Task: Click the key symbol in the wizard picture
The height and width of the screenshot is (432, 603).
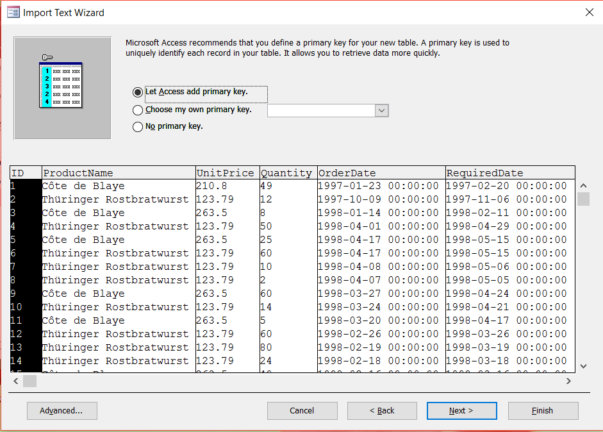Action: (47, 57)
